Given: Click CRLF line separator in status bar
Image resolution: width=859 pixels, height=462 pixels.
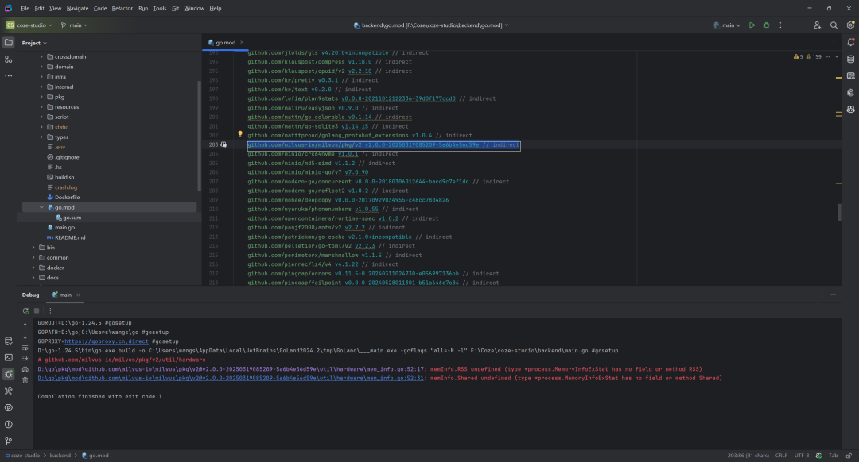Looking at the screenshot, I should 781,456.
